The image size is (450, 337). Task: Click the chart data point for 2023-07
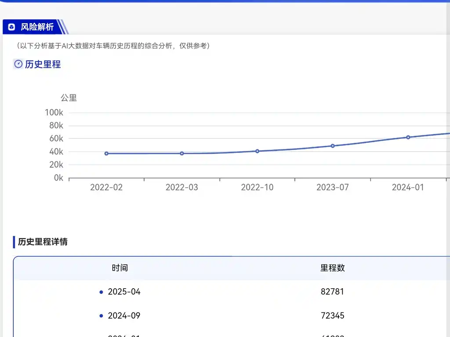(x=333, y=146)
